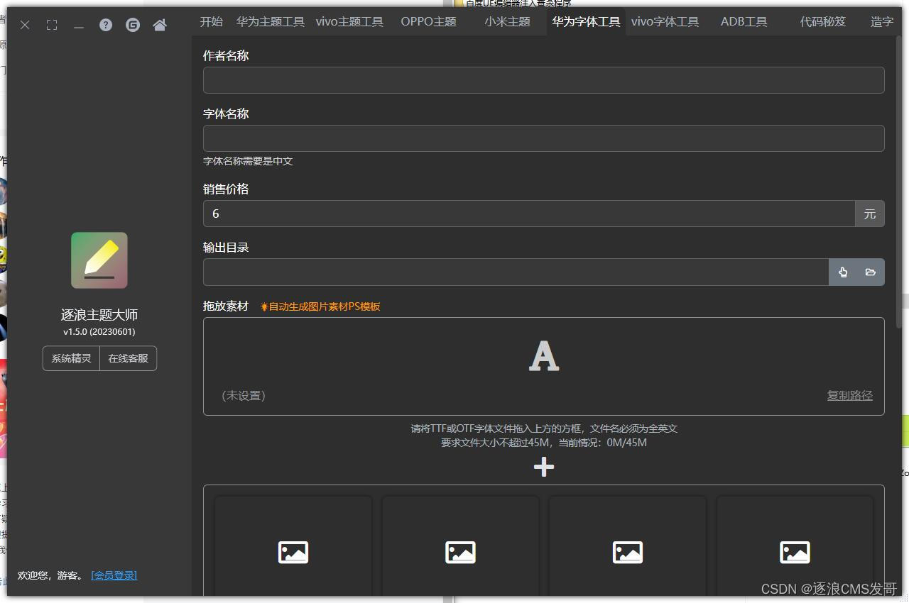Toggle fullscreen with the expand icon

52,25
